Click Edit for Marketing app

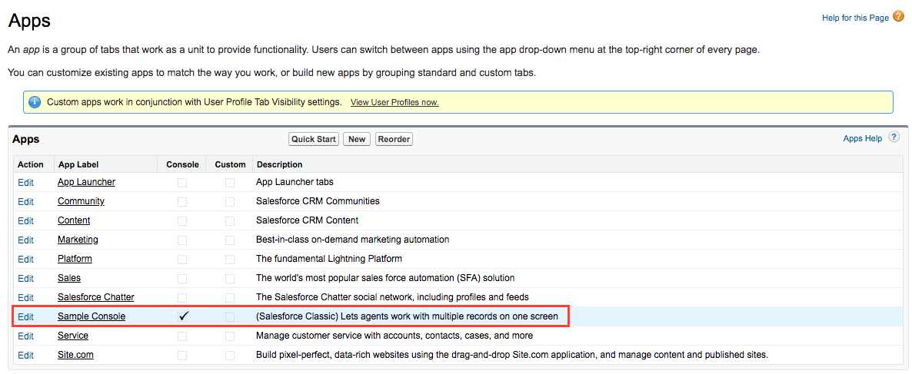point(25,240)
